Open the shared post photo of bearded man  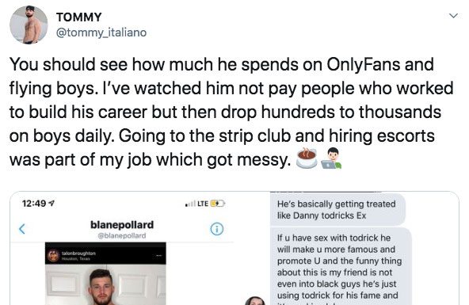point(105,284)
